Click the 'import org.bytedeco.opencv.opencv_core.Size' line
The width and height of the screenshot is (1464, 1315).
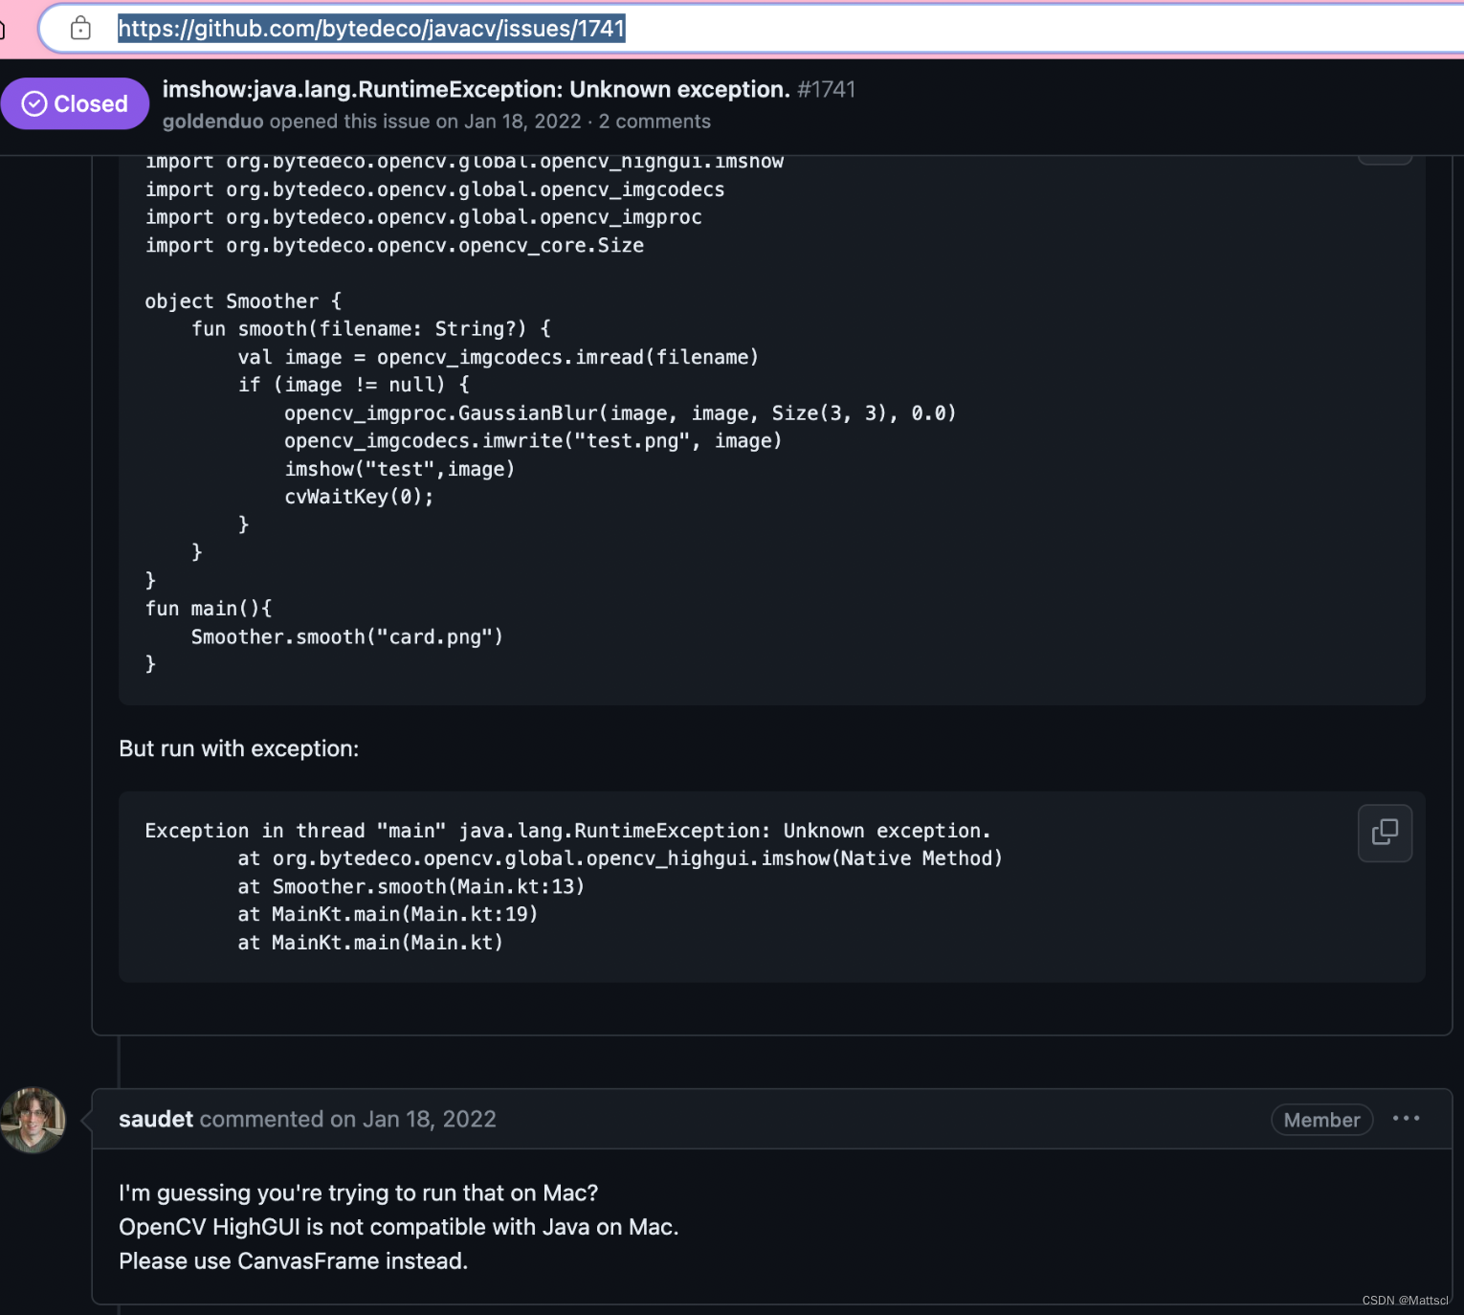point(394,246)
